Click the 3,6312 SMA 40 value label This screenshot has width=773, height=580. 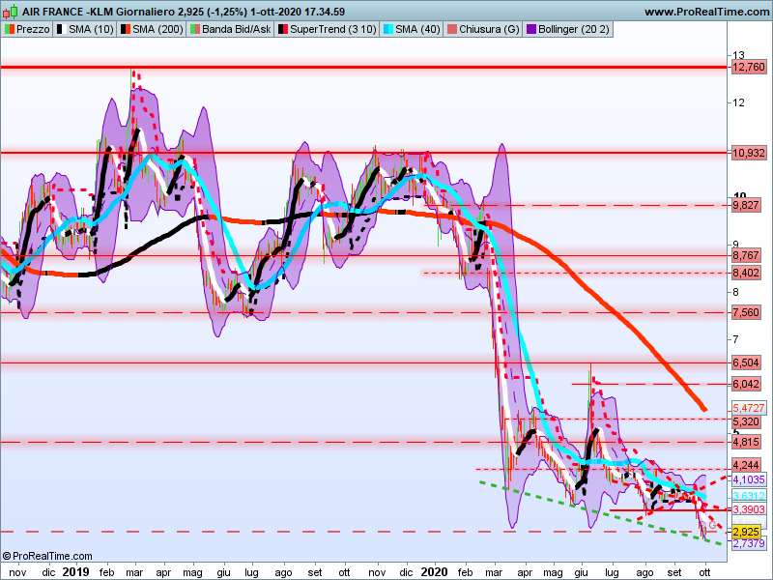pyautogui.click(x=748, y=496)
